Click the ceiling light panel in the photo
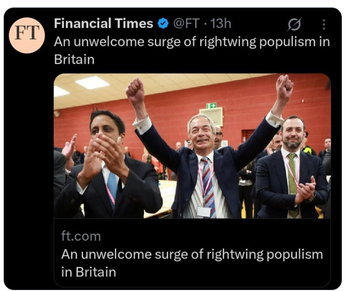The image size is (345, 291). 92,82
